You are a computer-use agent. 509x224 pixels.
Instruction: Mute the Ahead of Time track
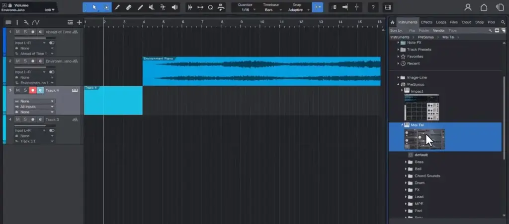18,32
